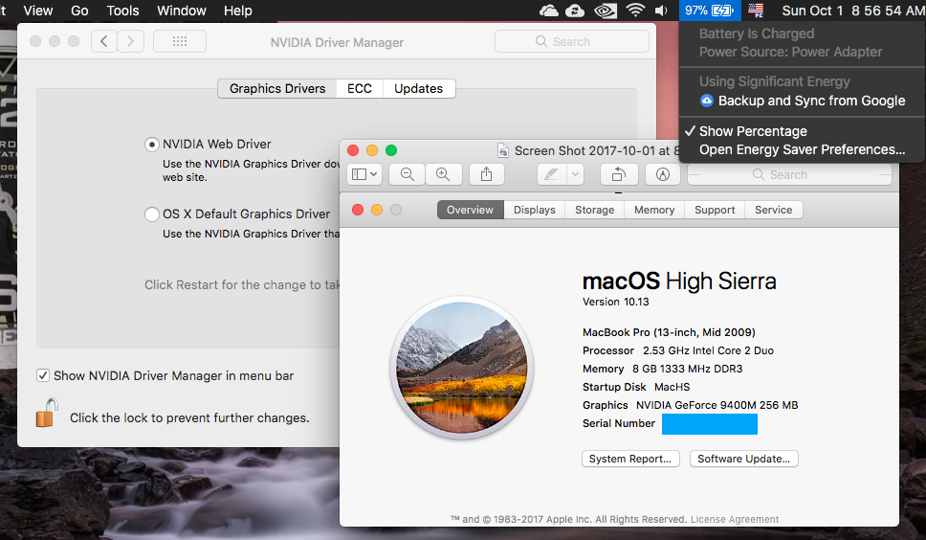Show the Markup toolbar in Preview
This screenshot has width=926, height=540.
click(663, 174)
